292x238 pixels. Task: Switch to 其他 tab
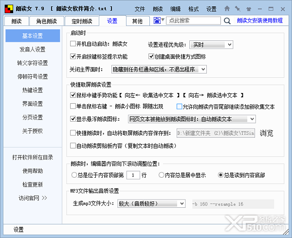[x=137, y=21]
